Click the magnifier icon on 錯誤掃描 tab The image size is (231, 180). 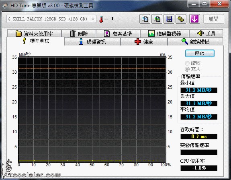pos(184,41)
